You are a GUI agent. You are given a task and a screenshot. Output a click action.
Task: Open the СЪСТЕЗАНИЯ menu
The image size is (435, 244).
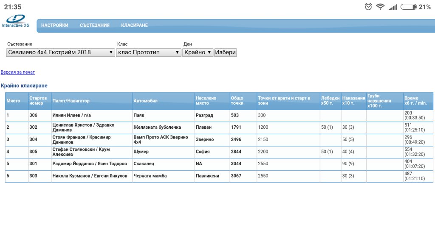click(x=95, y=25)
